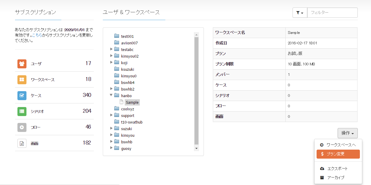Expand the guosy folder arrow
This screenshot has height=185, width=371.
click(x=111, y=148)
